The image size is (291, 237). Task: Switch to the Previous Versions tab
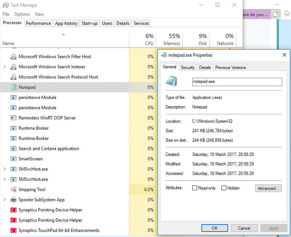[x=230, y=67]
